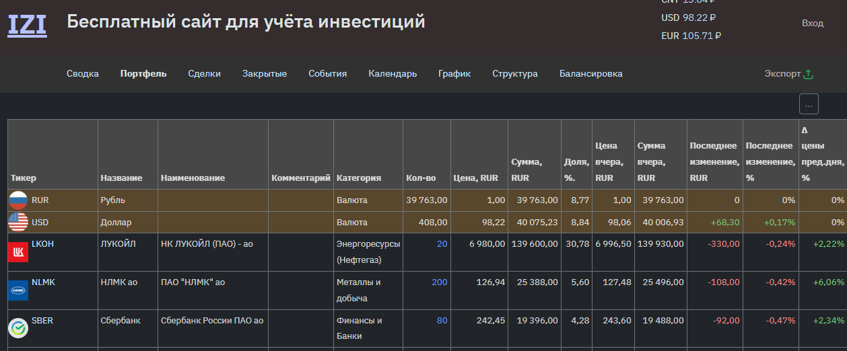
Task: Click the RUR ticker text
Action: click(40, 200)
